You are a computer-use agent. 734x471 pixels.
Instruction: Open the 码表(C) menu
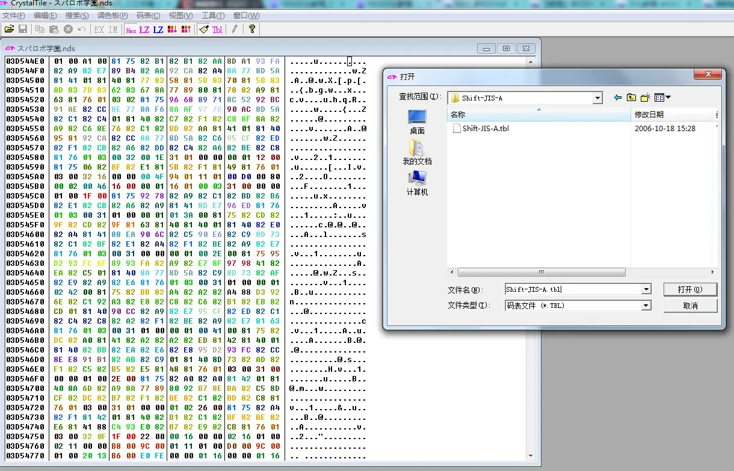148,16
